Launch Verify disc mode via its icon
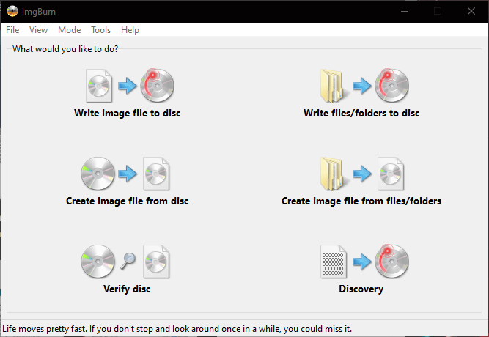Viewport: 489px width, 337px height. pyautogui.click(x=125, y=262)
